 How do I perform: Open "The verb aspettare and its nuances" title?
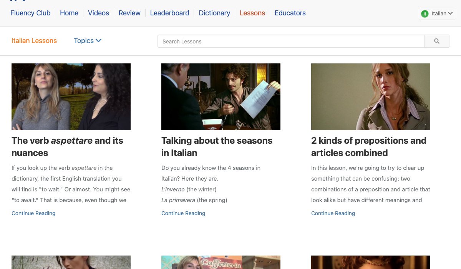pos(67,147)
